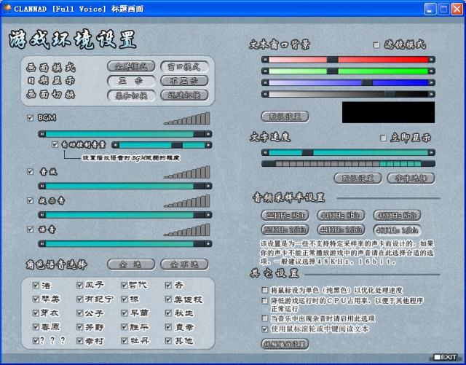Click the red background color slider track

(348, 60)
